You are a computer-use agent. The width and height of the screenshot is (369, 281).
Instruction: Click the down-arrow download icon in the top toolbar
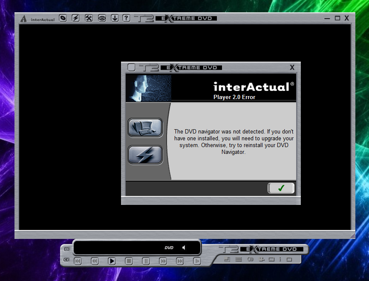point(115,18)
